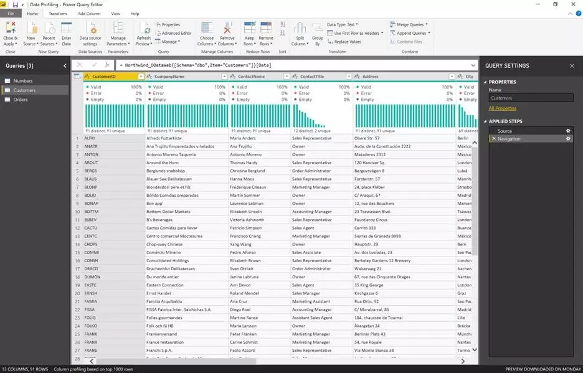Open settings gear for Source step
Screen dimensions: 583x373
[x=568, y=131]
